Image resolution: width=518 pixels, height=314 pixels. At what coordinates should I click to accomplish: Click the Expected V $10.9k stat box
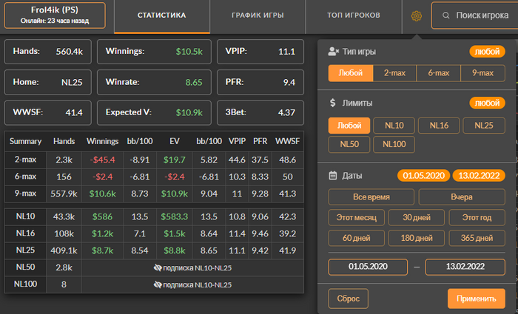tap(154, 112)
